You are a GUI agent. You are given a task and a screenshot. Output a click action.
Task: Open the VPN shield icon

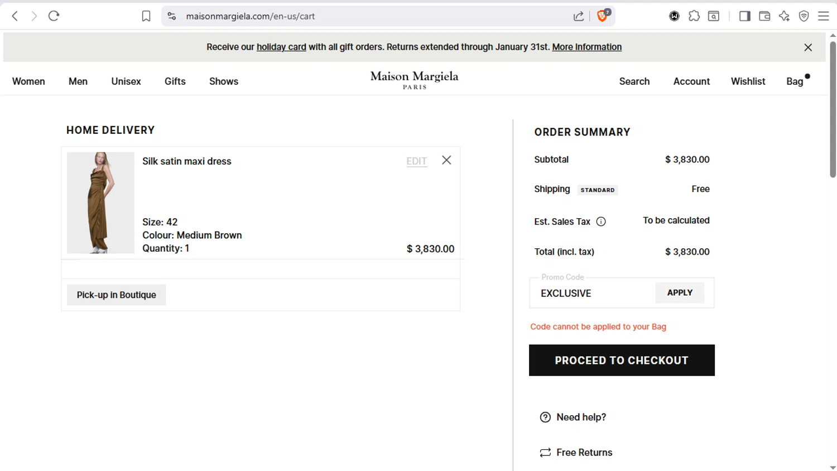click(x=804, y=16)
